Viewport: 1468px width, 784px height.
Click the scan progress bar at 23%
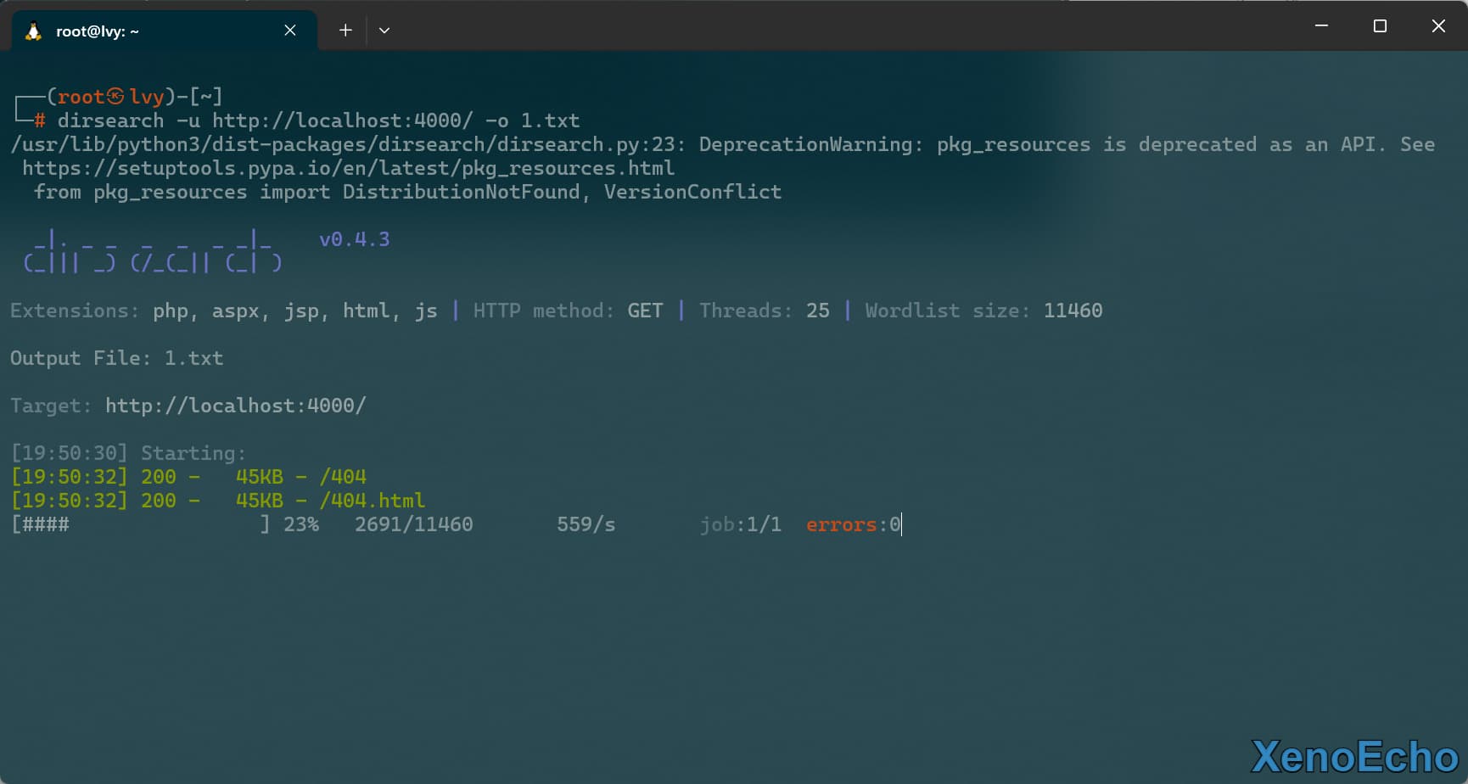tap(140, 524)
